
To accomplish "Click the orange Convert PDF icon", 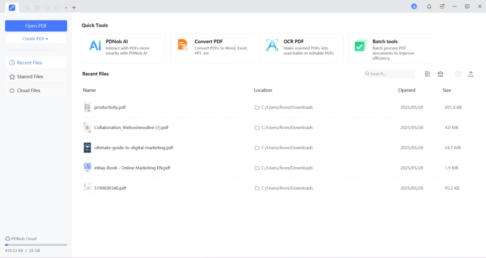I will (x=183, y=45).
